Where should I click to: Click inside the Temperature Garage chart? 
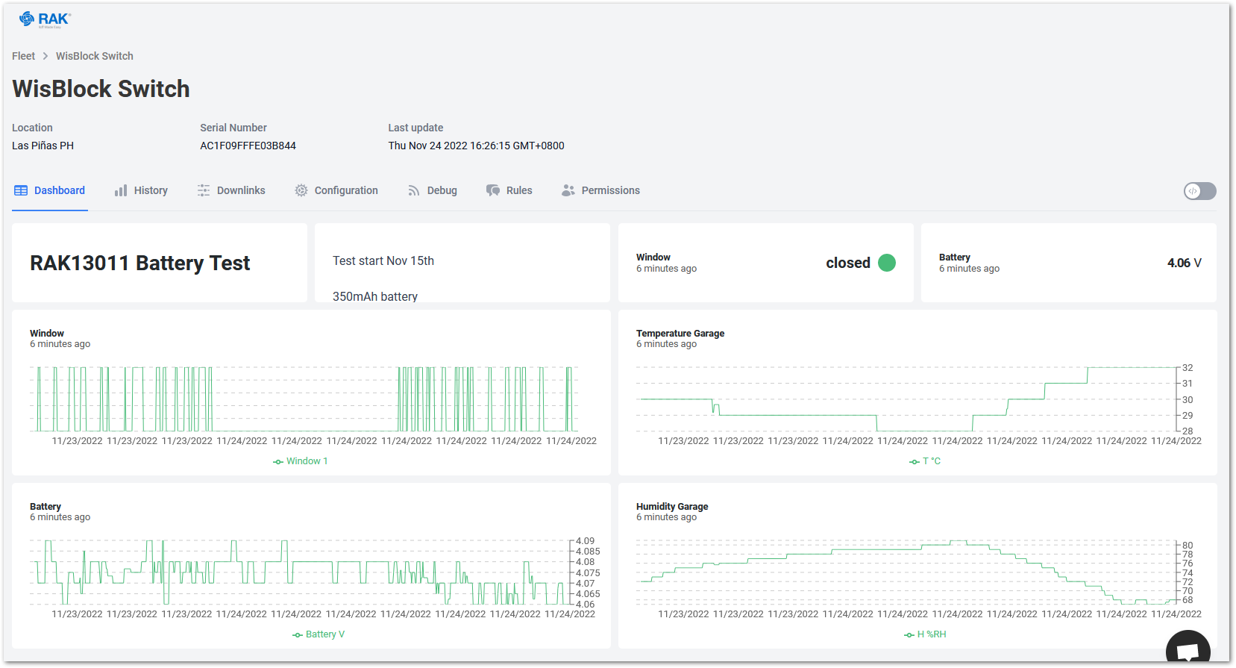pyautogui.click(x=907, y=399)
